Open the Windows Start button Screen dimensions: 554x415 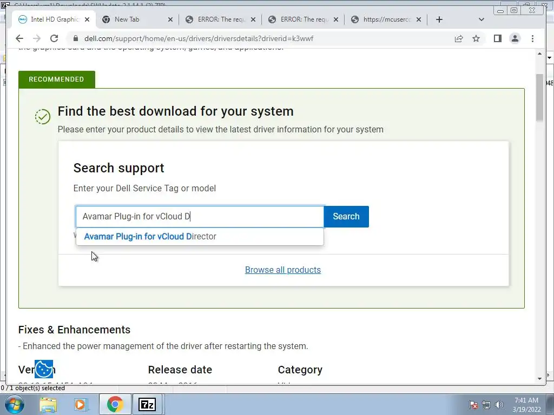click(x=14, y=404)
